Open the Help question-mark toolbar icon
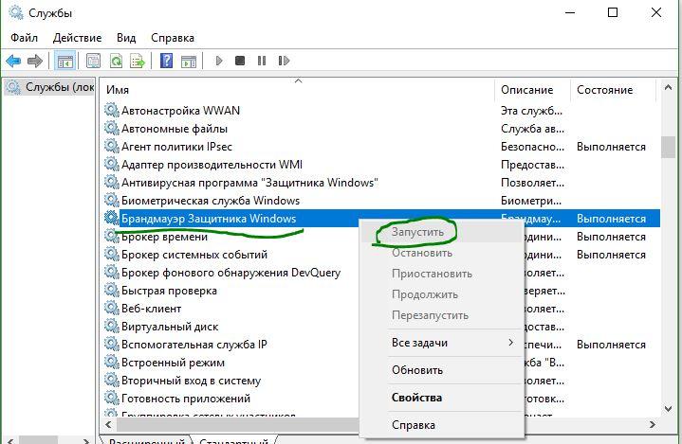682x444 pixels. point(167,61)
